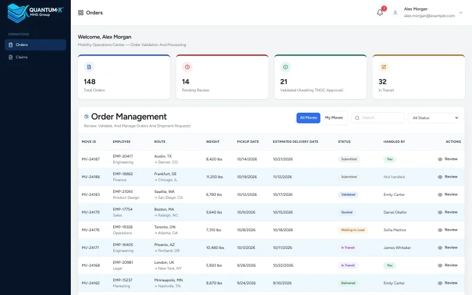
Task: Review order MV-24187
Action: pos(448,159)
